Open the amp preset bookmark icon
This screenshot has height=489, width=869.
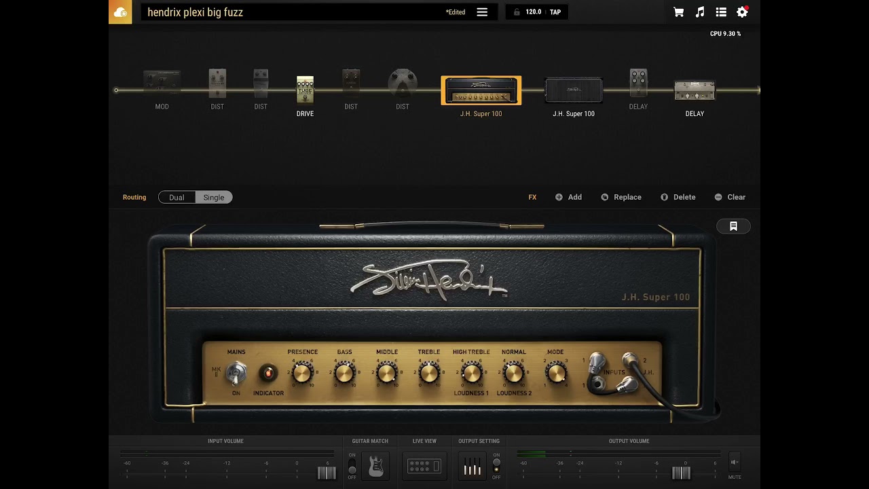coord(733,226)
